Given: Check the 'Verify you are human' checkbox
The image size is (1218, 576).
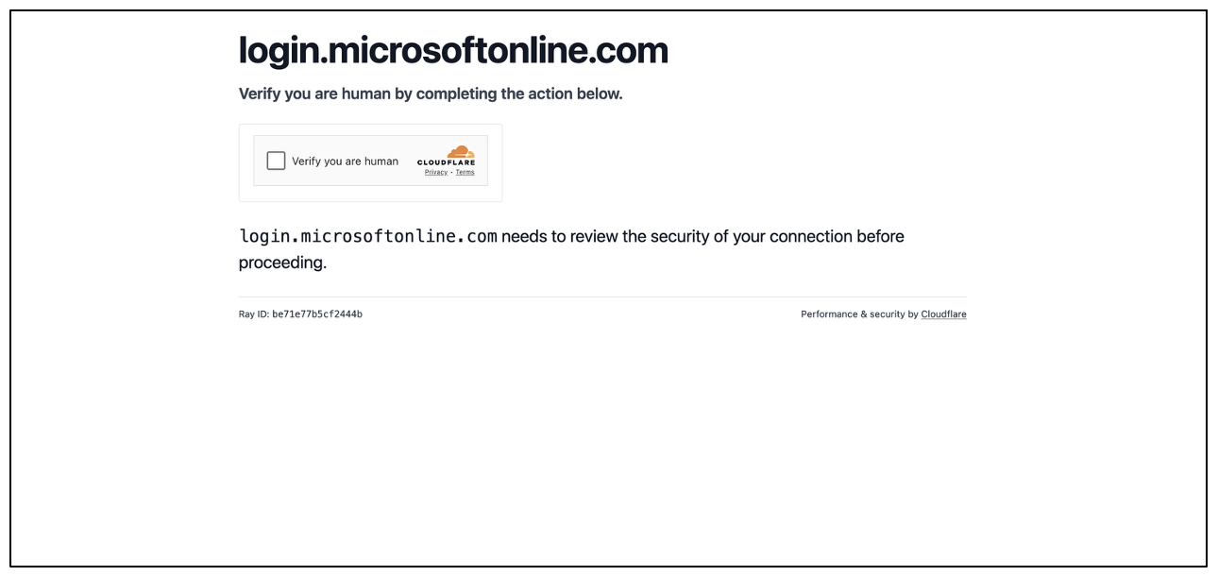Looking at the screenshot, I should (x=276, y=161).
